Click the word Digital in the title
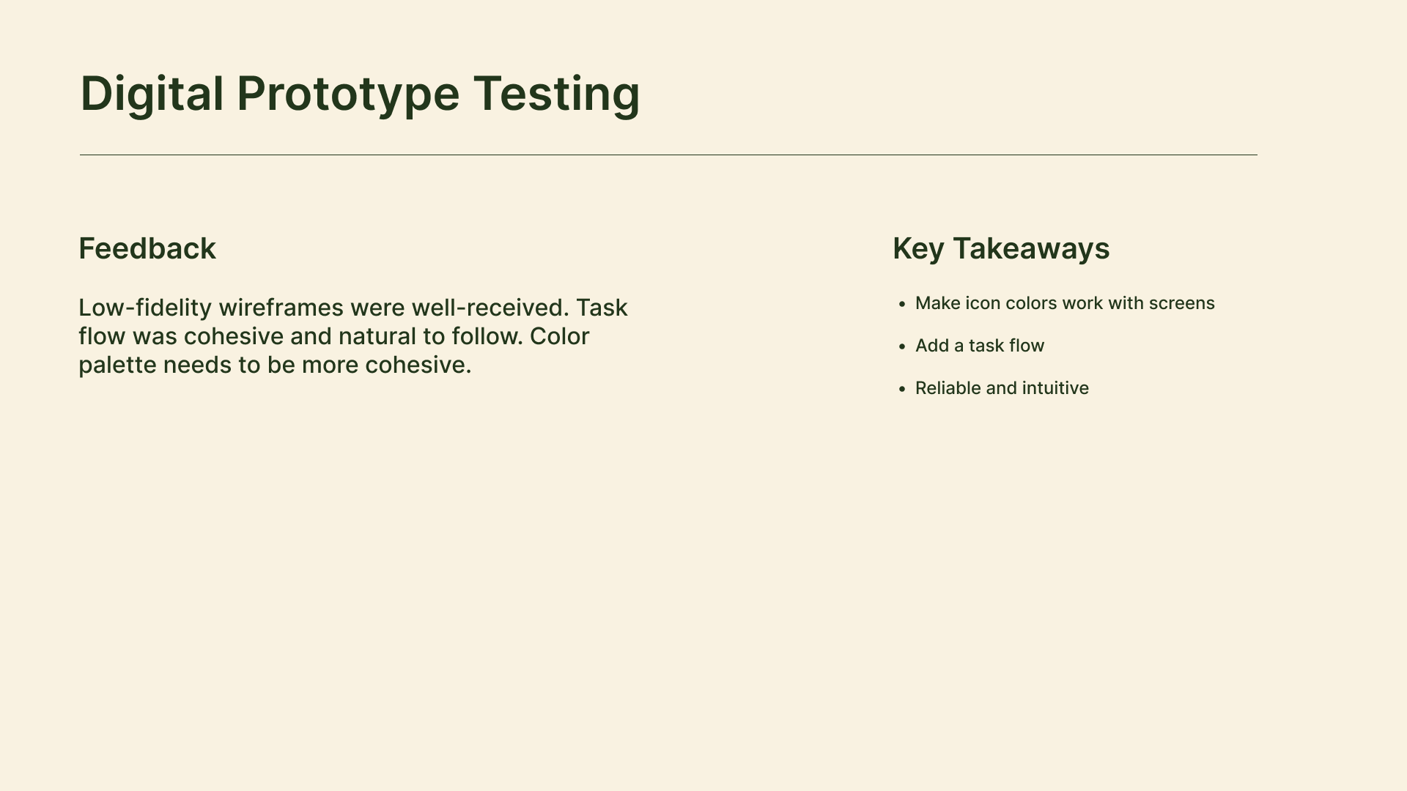This screenshot has width=1407, height=791. click(x=151, y=94)
